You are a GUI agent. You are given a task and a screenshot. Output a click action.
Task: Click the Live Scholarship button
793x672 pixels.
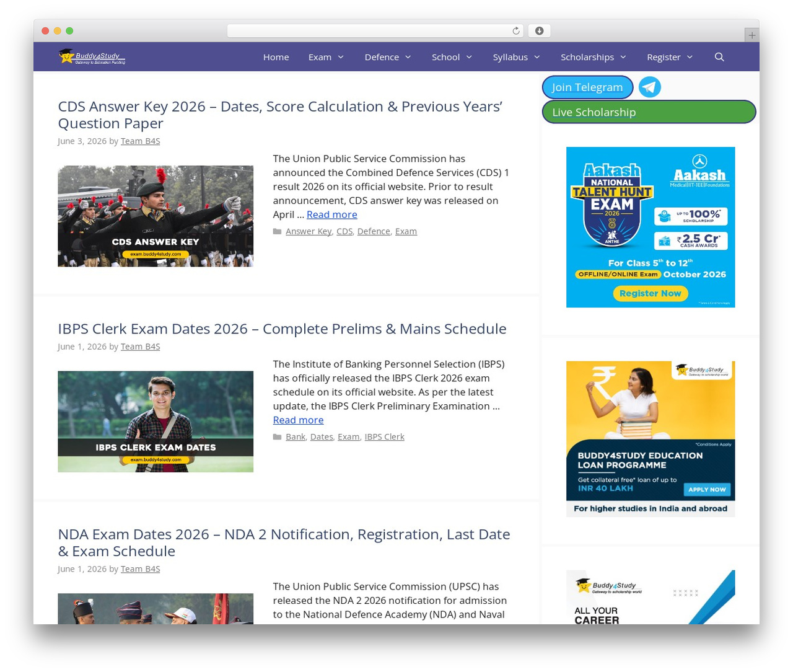(649, 112)
